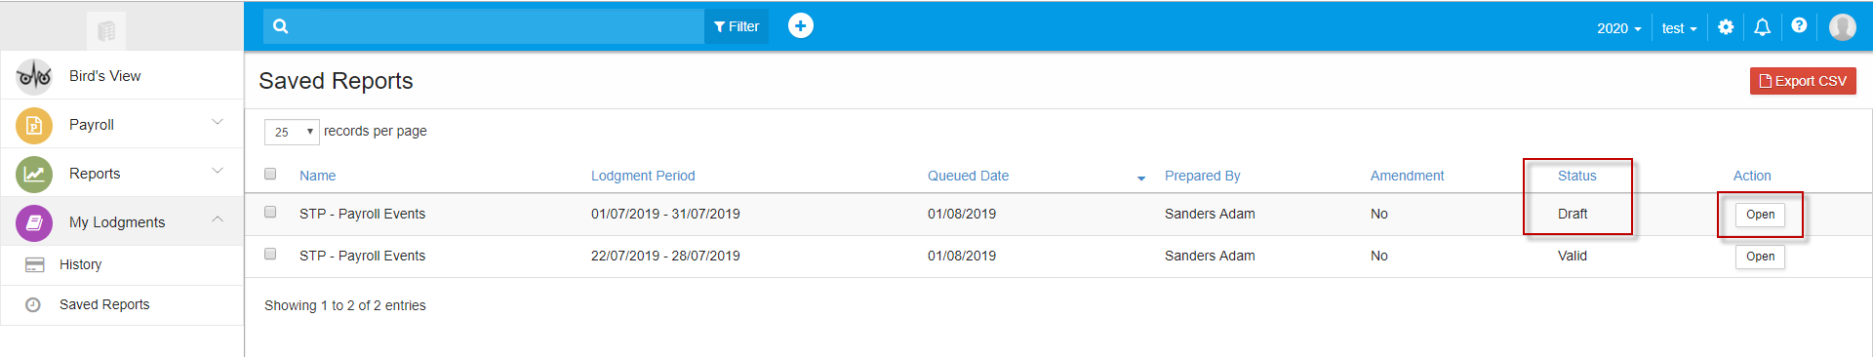This screenshot has height=357, width=1873.
Task: Open the 2020 year dropdown
Action: point(1618,28)
